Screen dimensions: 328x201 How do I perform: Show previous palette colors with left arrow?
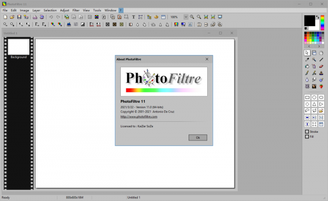click(309, 46)
